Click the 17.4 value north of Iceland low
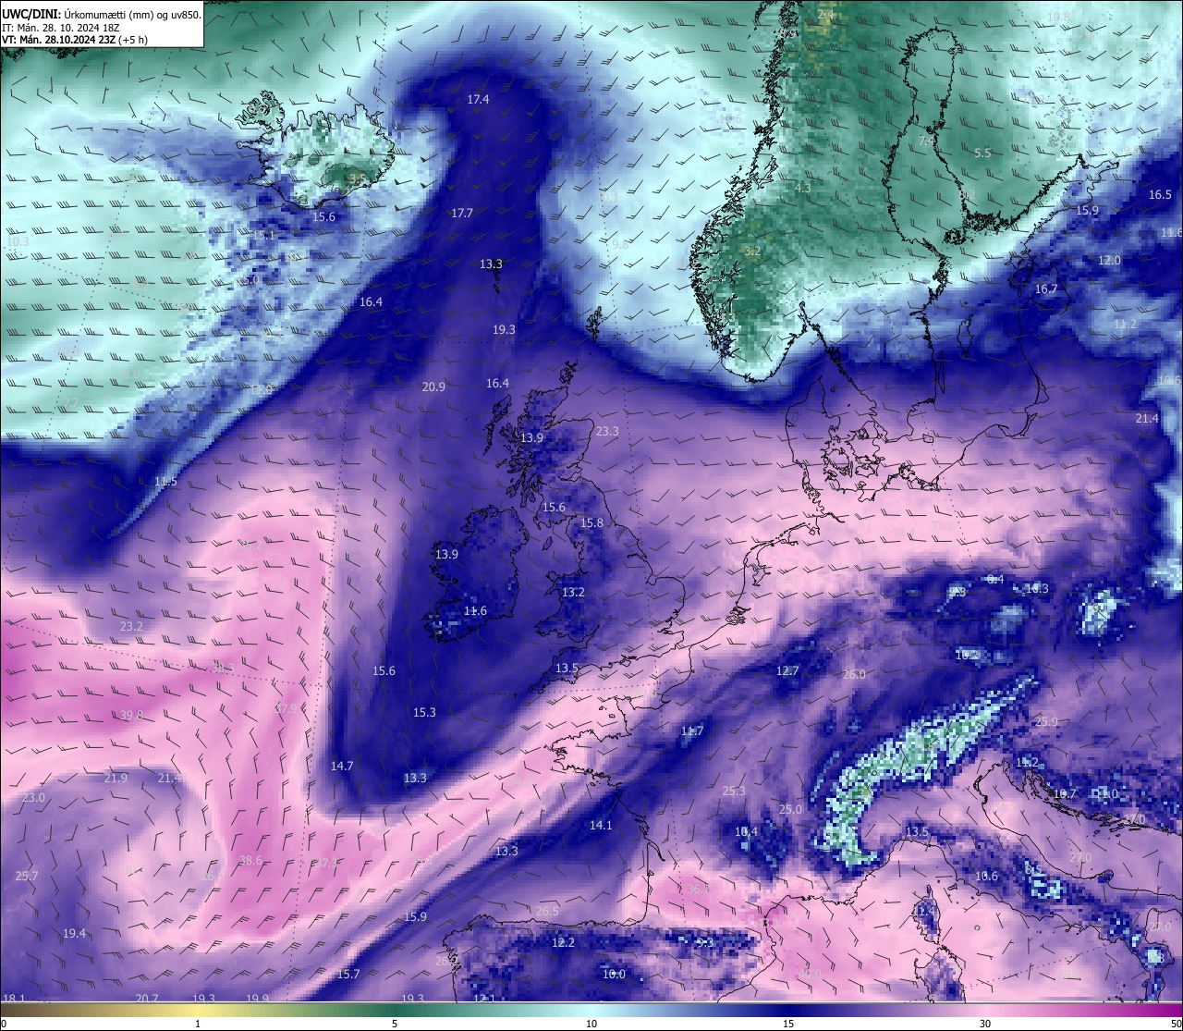The height and width of the screenshot is (1031, 1183). click(478, 99)
